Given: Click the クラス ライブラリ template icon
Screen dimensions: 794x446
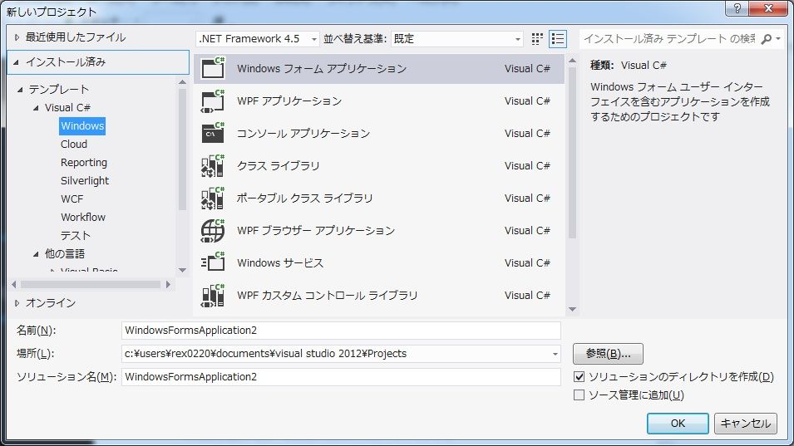Looking at the screenshot, I should point(213,165).
